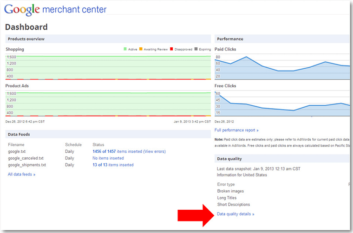
Task: Click the 13 of 13 items inserted link
Action: coord(113,165)
